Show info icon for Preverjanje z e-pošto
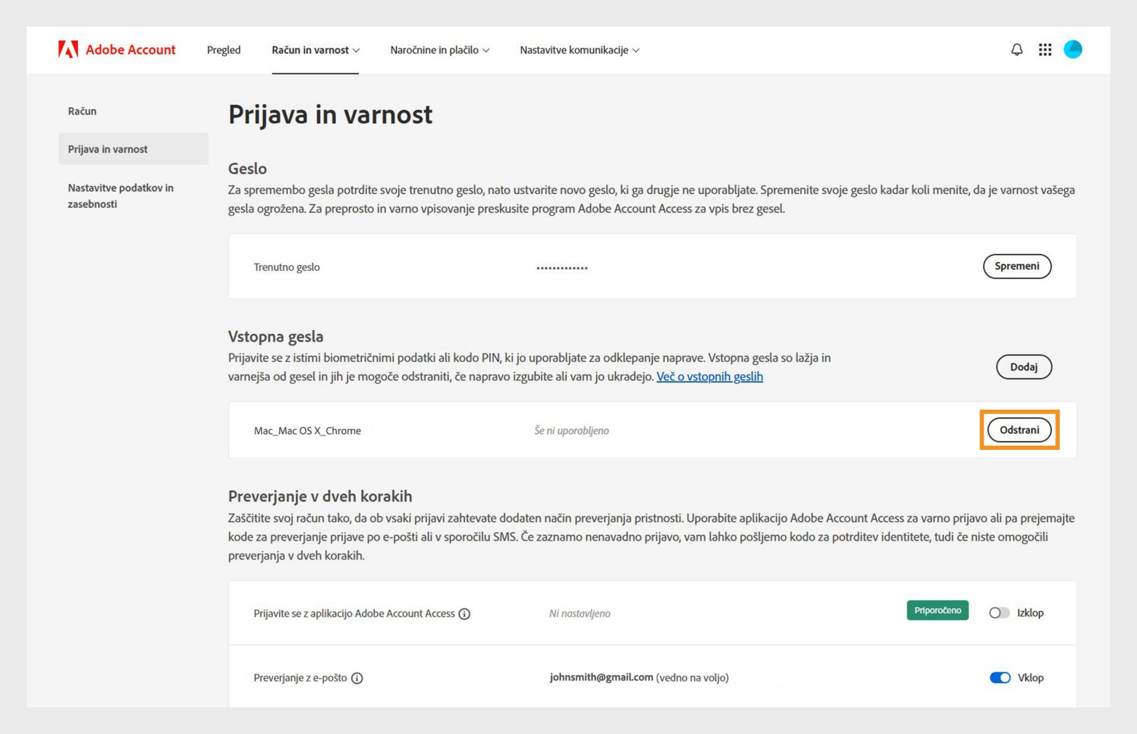The image size is (1137, 734). 357,678
